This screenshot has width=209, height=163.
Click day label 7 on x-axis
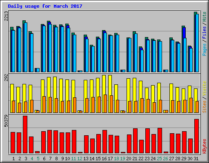pos(50,159)
